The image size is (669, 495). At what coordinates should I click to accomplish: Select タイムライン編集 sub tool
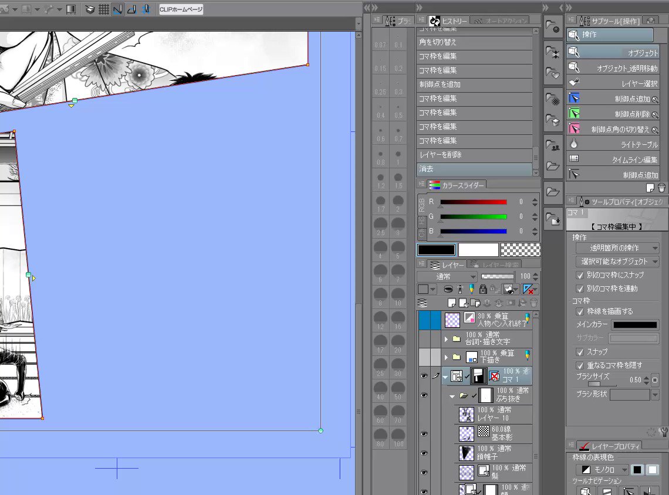coord(613,160)
